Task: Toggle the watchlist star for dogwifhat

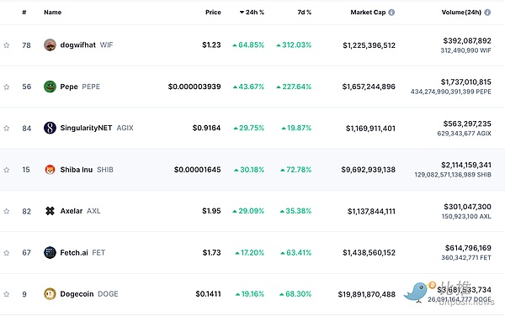Action: point(7,45)
